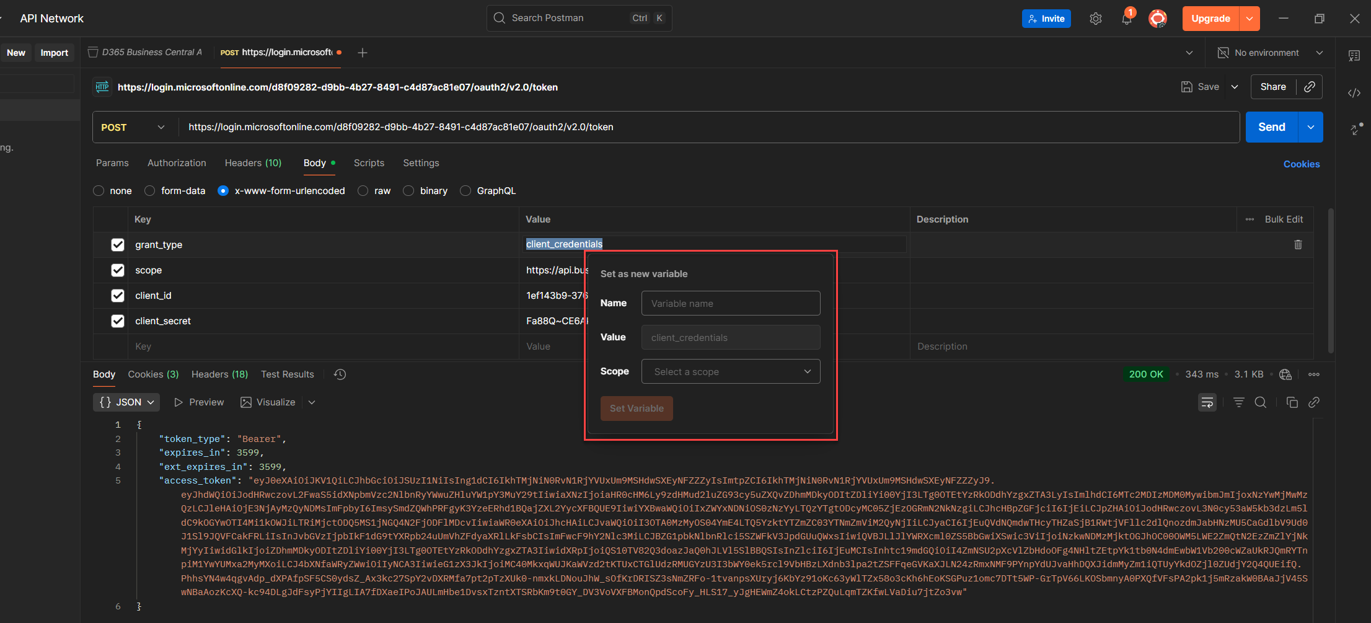1371x623 pixels.
Task: Click the request URL field
Action: pos(710,127)
